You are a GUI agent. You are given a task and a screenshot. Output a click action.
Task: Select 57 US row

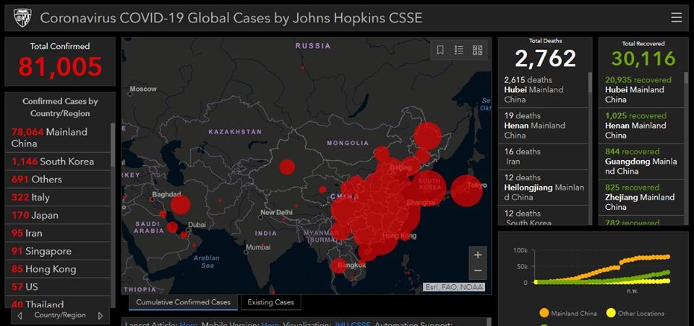coord(58,286)
